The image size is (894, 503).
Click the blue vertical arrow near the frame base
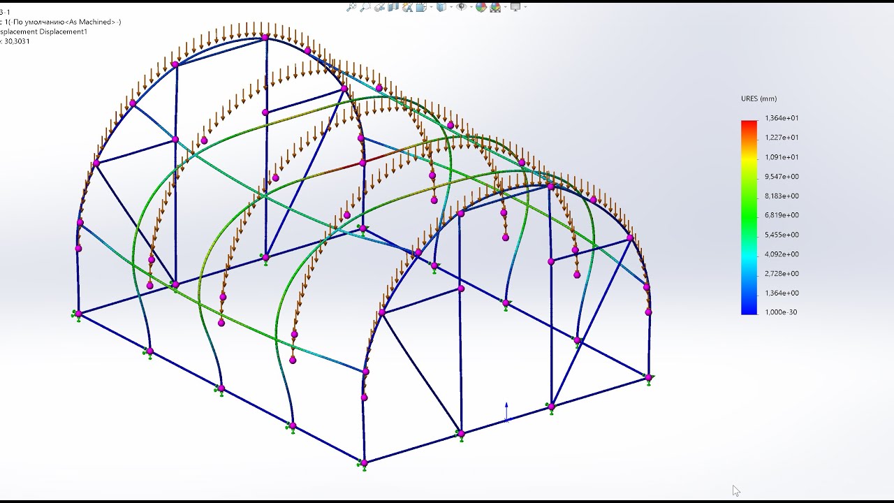506,412
